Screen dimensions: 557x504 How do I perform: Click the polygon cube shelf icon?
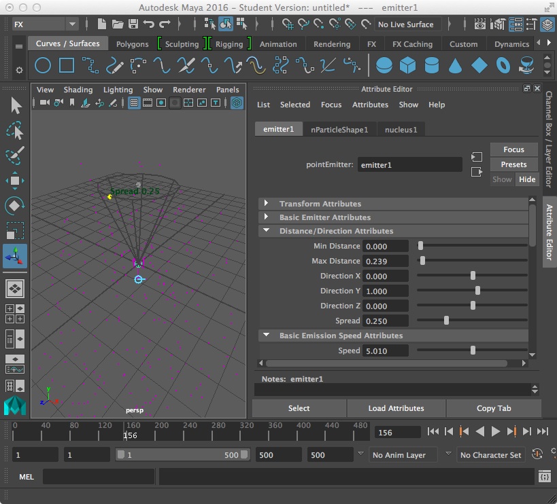[407, 66]
